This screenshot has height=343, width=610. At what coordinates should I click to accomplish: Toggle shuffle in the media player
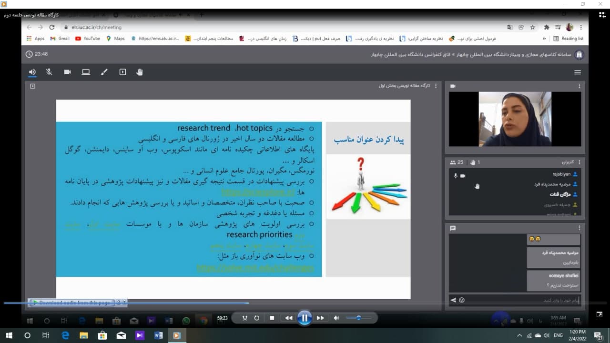pos(245,318)
